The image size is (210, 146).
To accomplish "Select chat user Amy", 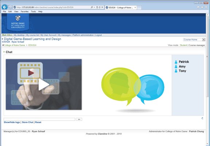I will coord(182,66).
